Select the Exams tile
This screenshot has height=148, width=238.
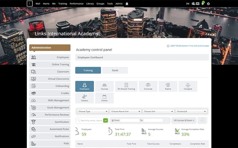click(168, 86)
